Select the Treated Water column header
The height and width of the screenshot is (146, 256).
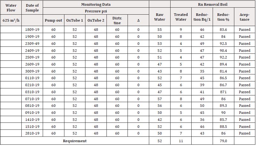(x=181, y=17)
